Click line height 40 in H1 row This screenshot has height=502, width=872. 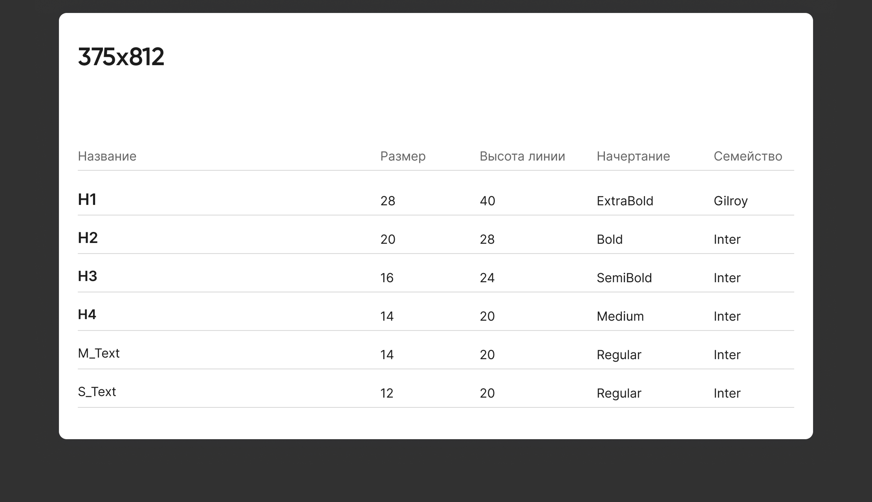pos(487,201)
